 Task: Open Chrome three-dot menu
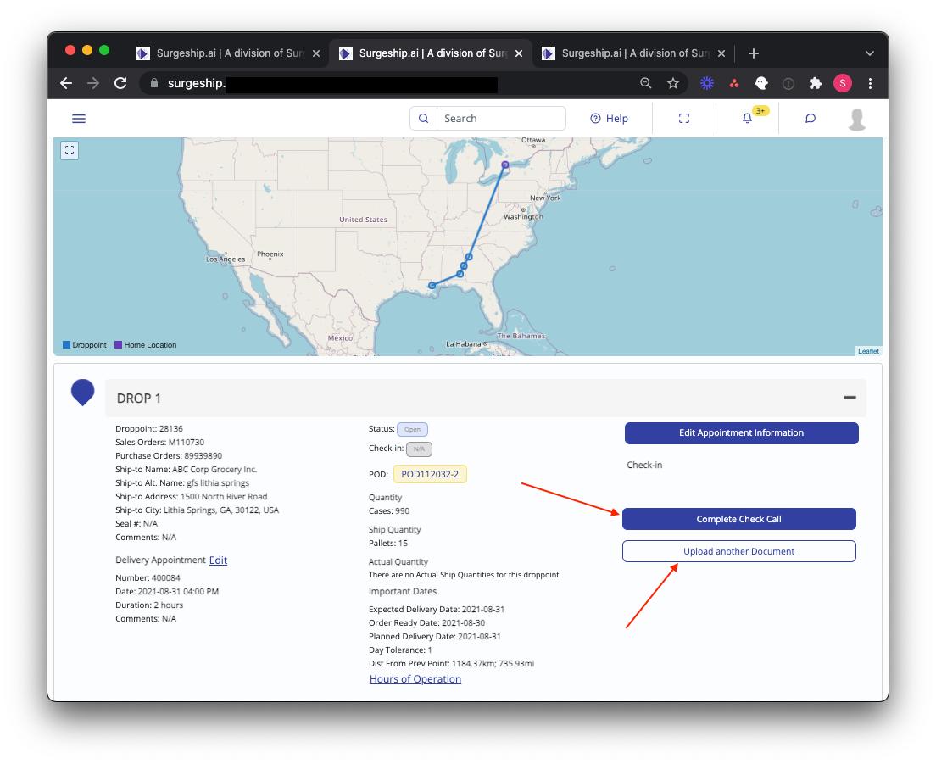click(870, 83)
